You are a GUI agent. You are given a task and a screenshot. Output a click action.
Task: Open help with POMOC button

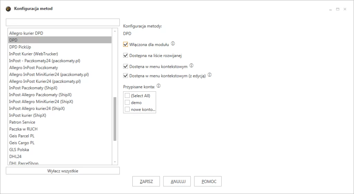coord(208,181)
